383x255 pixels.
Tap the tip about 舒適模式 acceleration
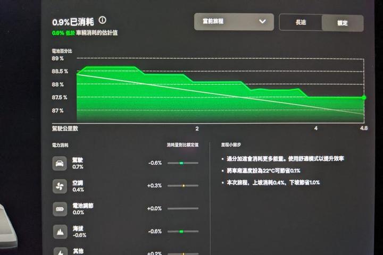click(286, 158)
